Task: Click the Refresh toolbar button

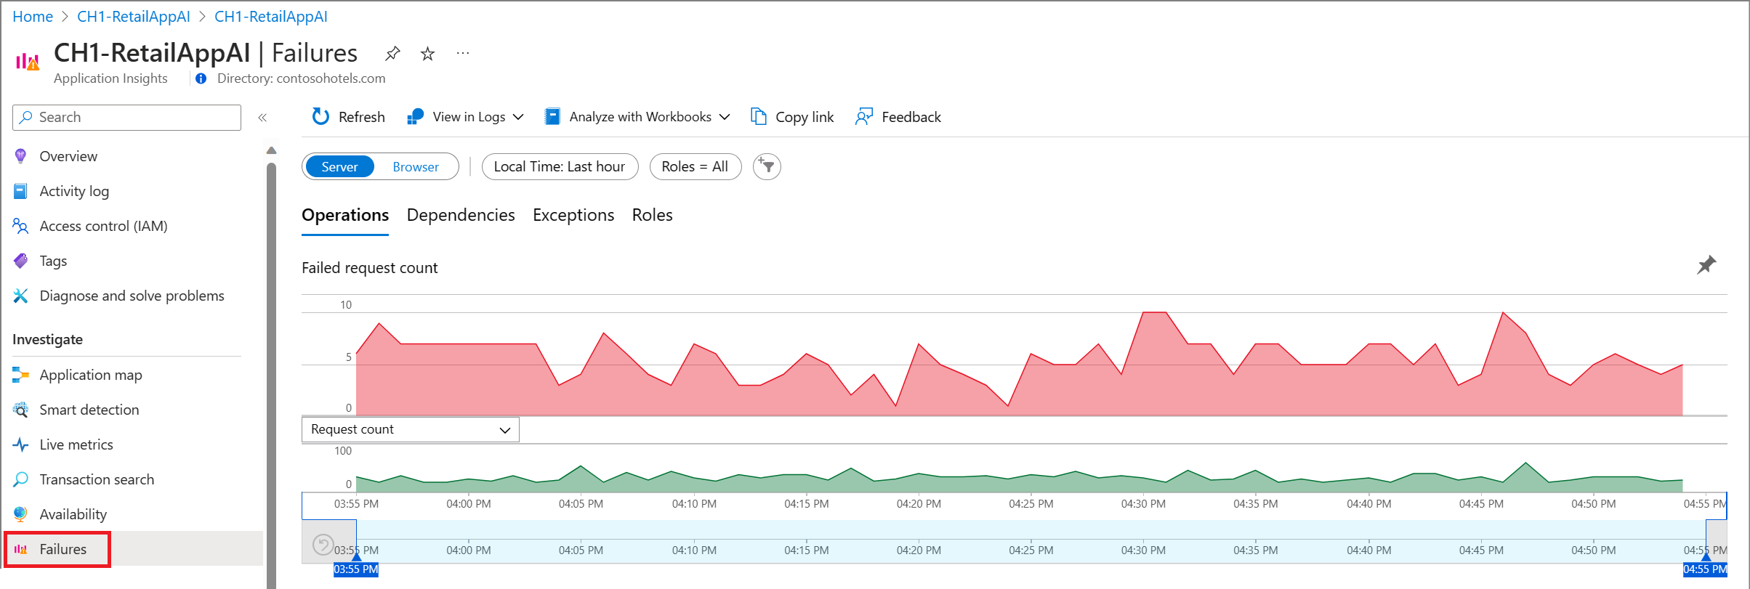Action: (348, 117)
